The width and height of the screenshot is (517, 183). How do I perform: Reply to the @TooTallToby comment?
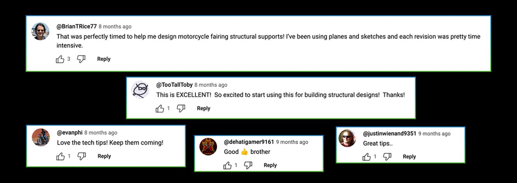click(x=204, y=109)
